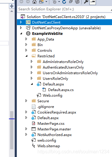This screenshot has width=112, height=157.
Task: Select the Bin folder label
Action: pyautogui.click(x=40, y=45)
